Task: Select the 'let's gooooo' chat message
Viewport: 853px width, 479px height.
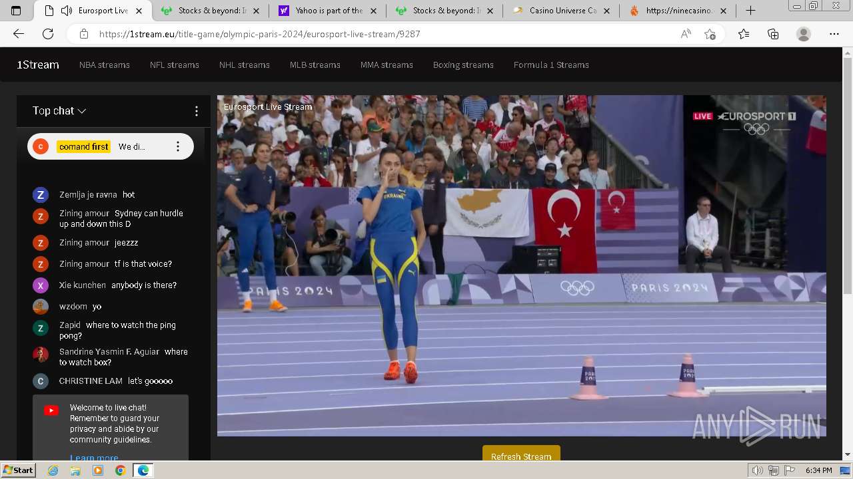Action: [151, 381]
